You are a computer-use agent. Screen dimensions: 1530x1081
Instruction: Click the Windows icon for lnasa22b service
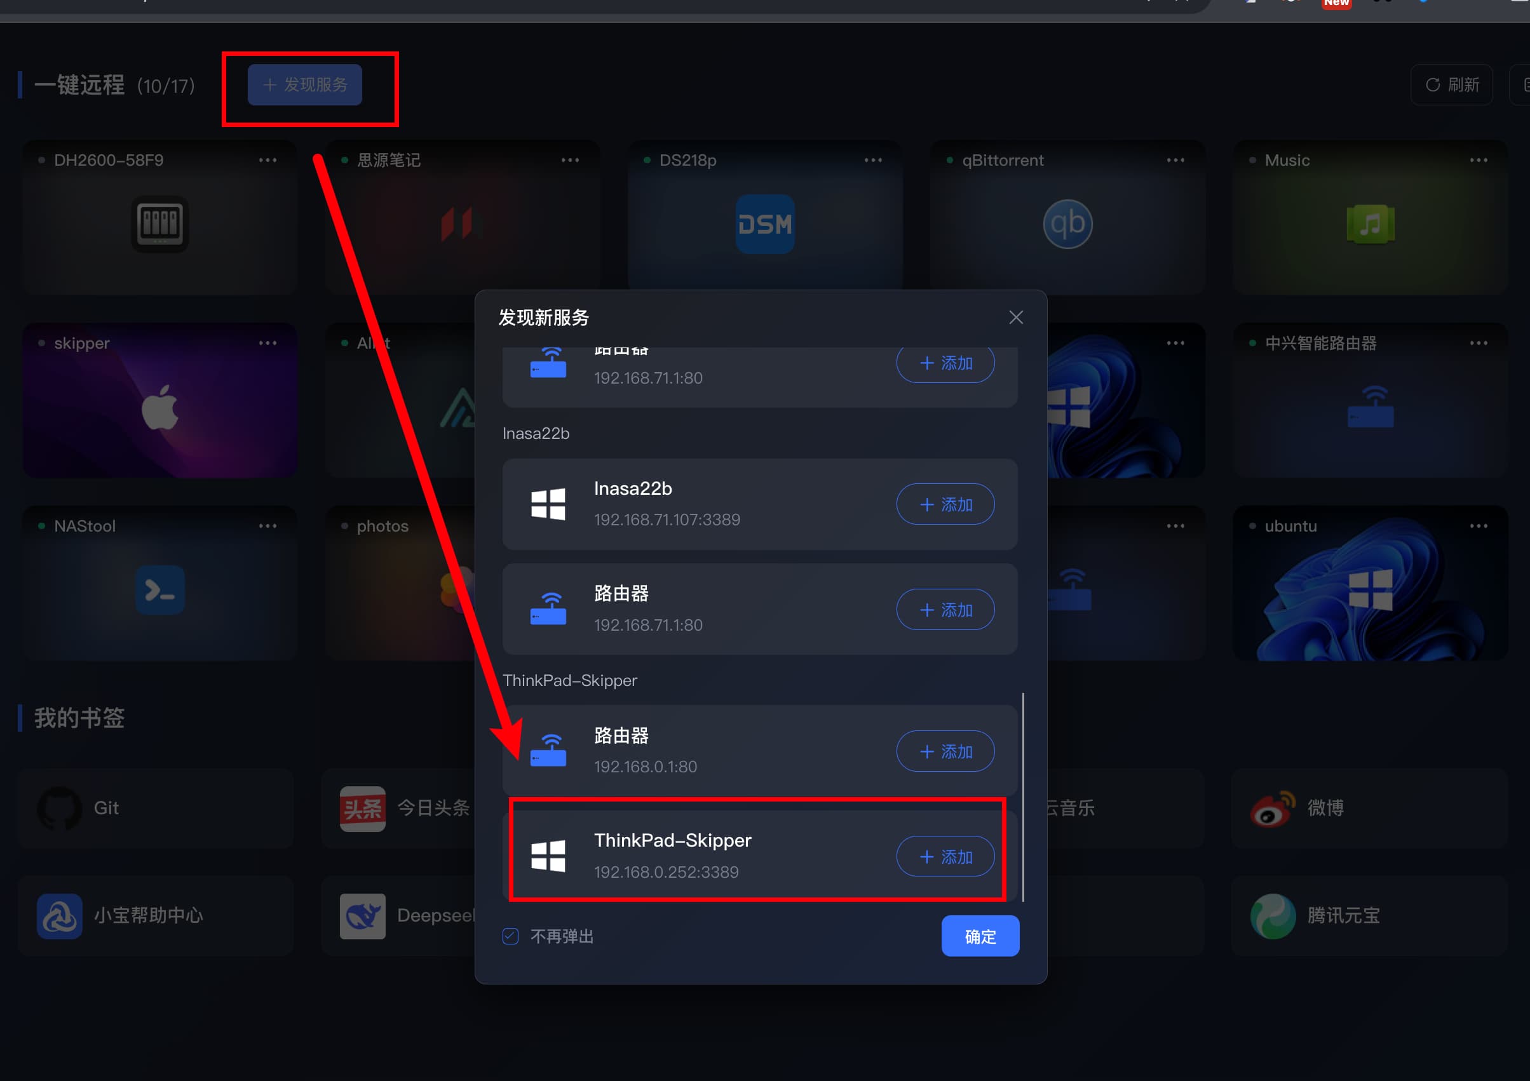coord(548,504)
